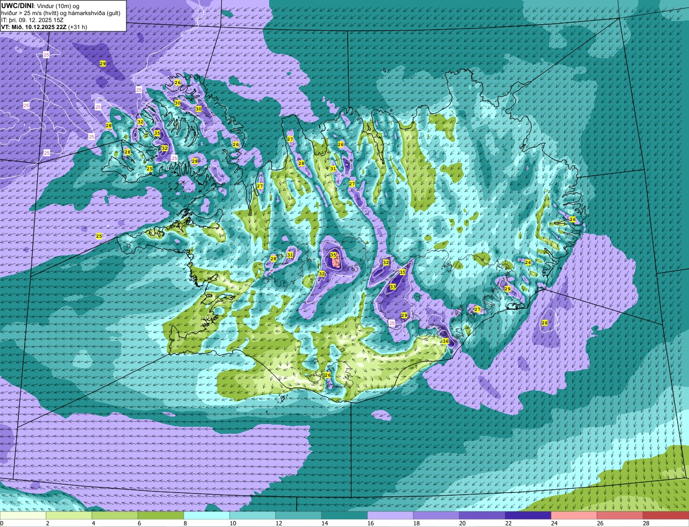Screen dimensions: 689x527
Task: Click the pink 24–26 m/s legend swatch
Action: [574, 516]
